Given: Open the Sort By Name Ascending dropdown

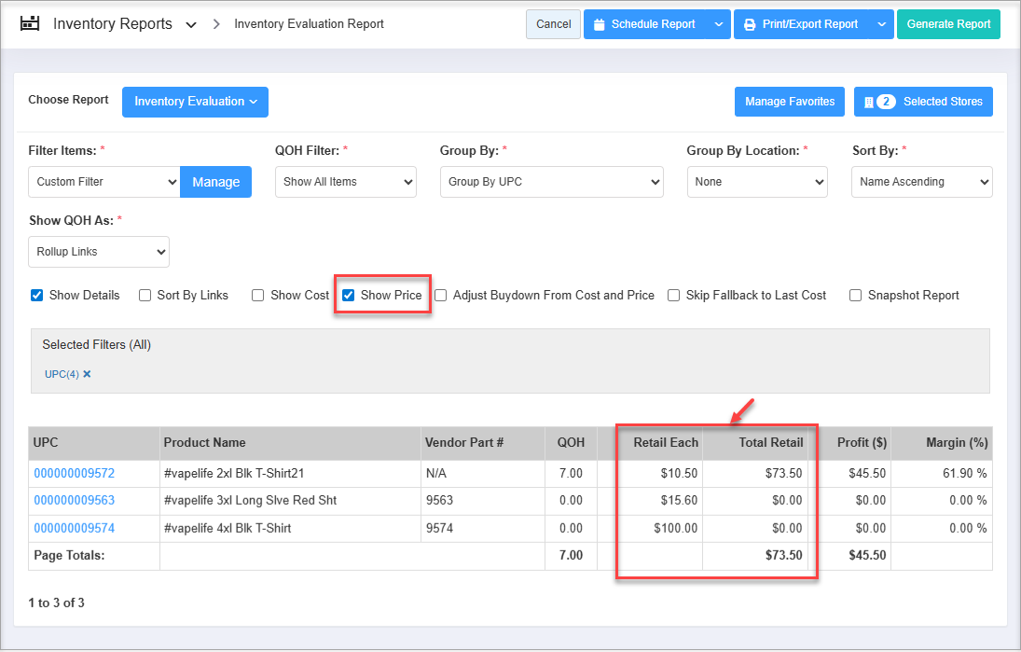Looking at the screenshot, I should 921,182.
